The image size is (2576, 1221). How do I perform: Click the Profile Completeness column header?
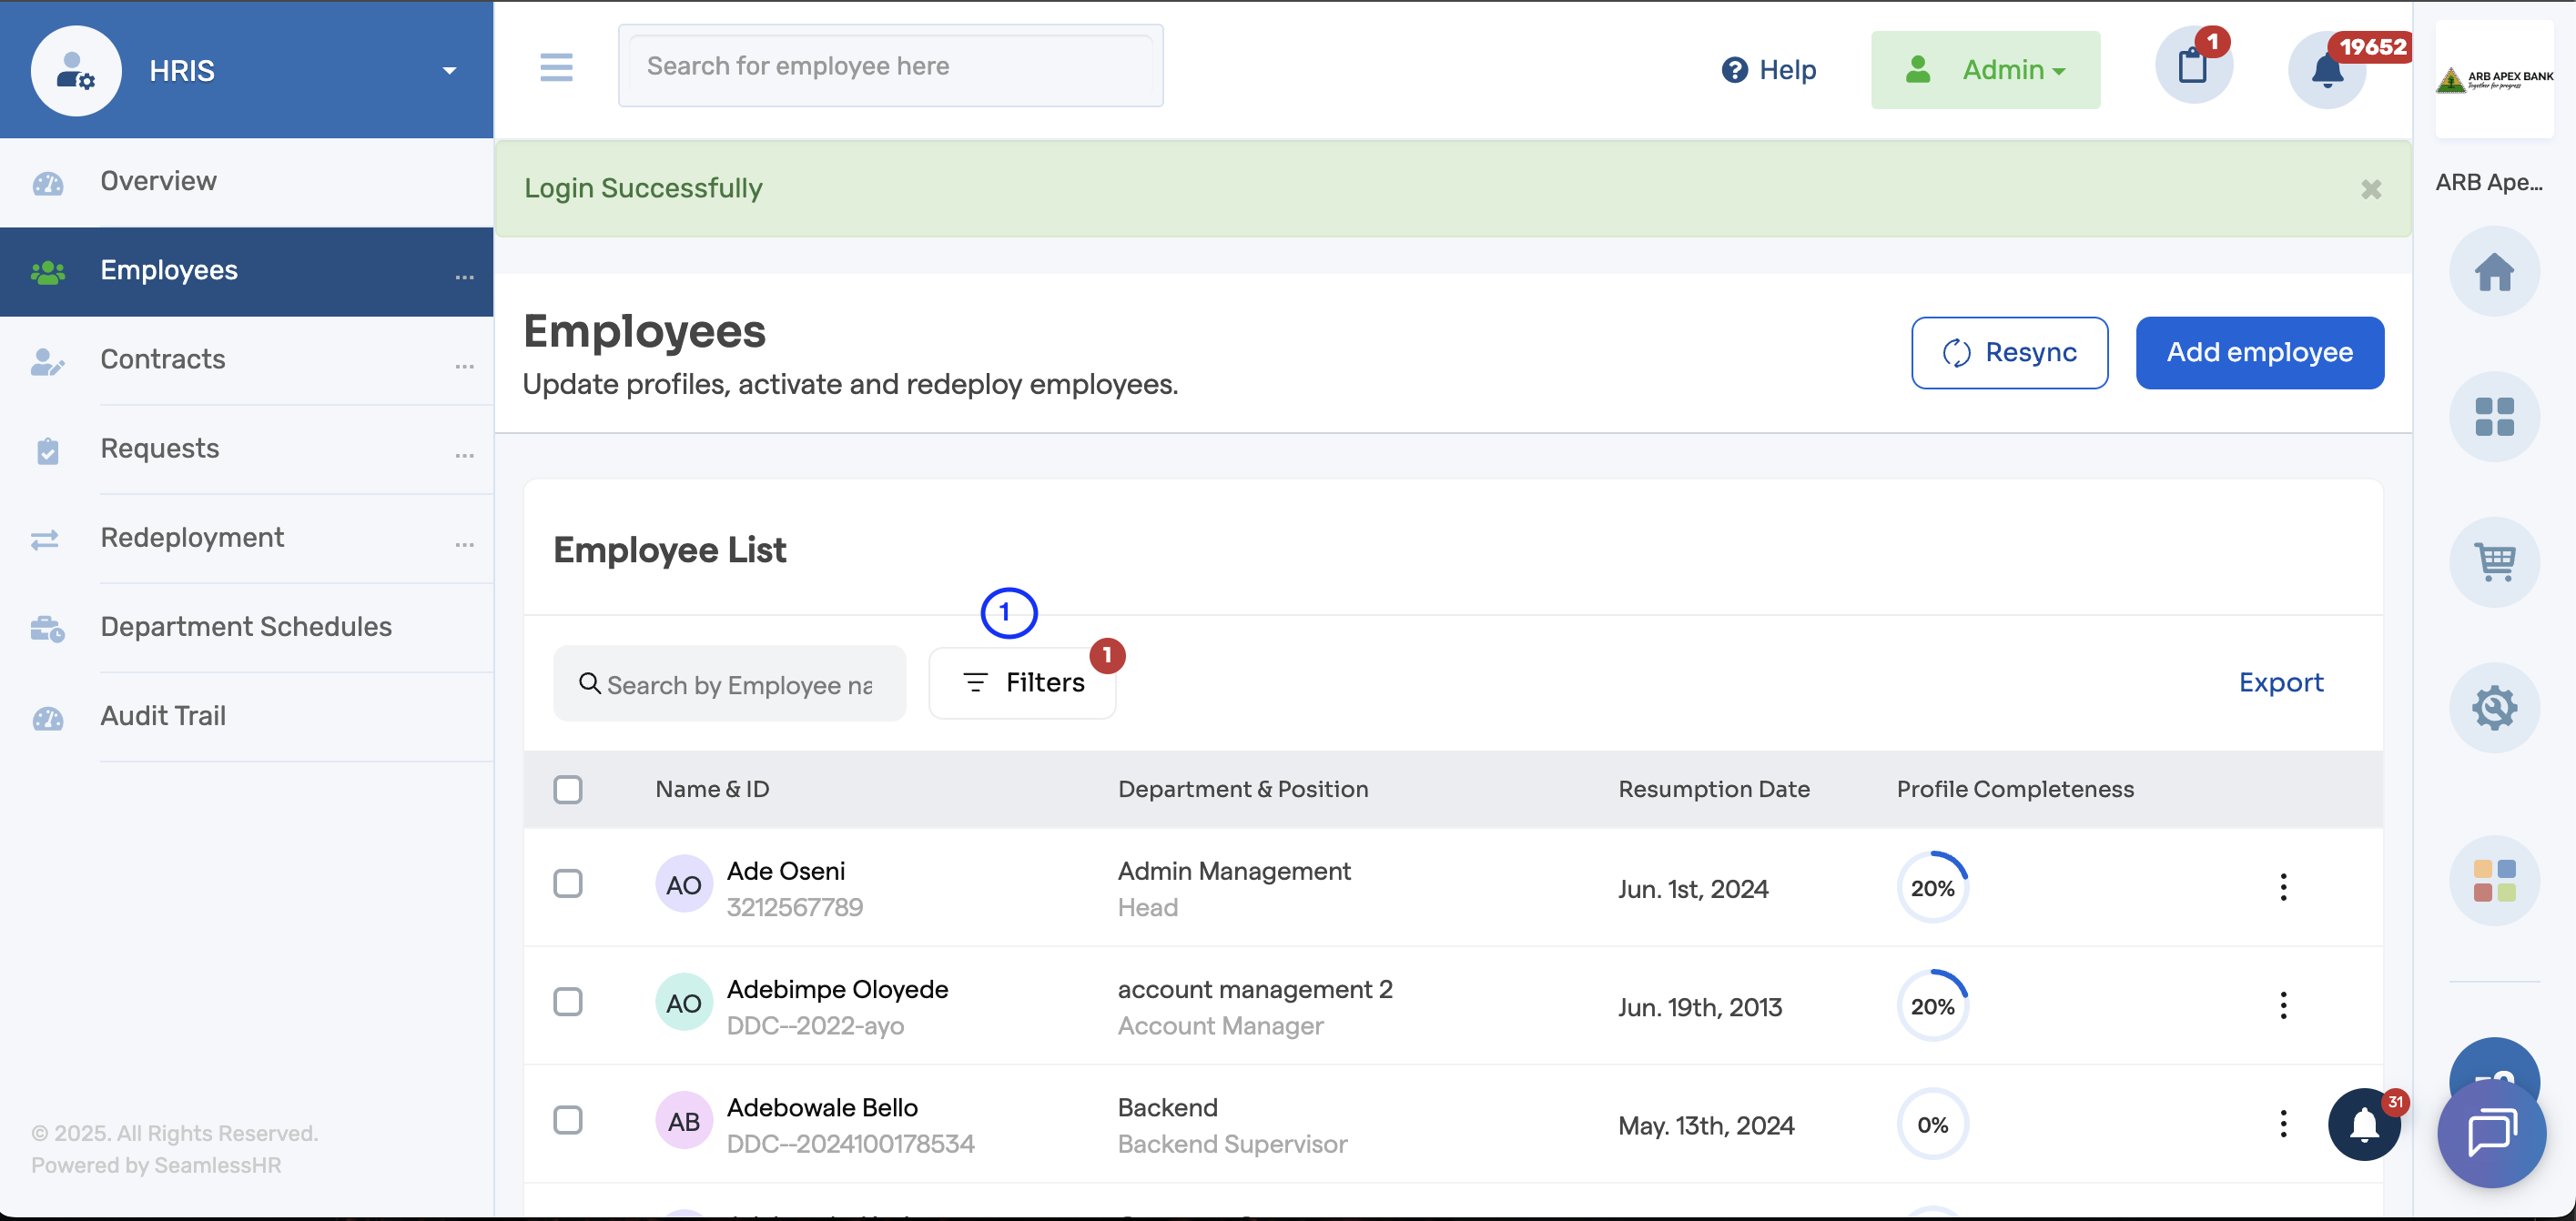[2015, 790]
